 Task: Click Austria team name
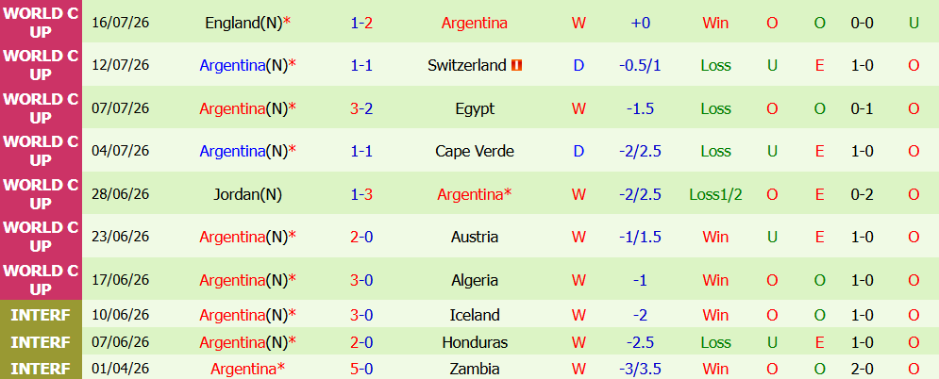(x=475, y=237)
